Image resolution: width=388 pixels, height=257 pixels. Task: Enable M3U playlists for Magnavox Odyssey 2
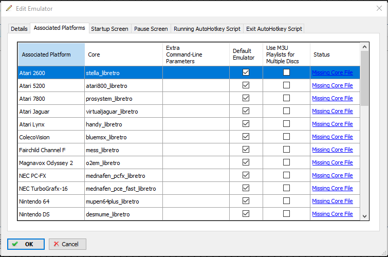(286, 162)
